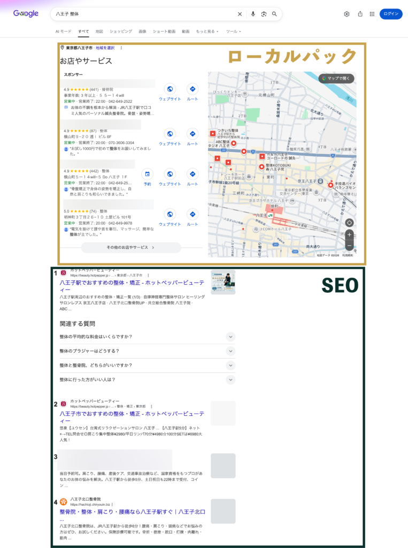Image resolution: width=408 pixels, height=548 pixels.
Task: Open more options next to 地域を選択
Action: click(x=121, y=48)
